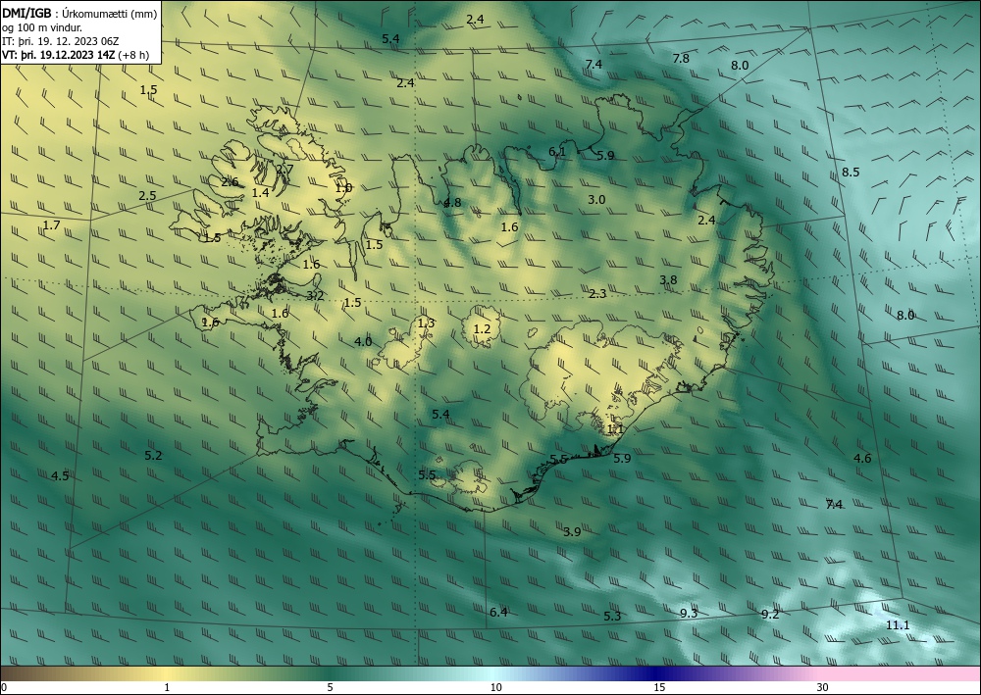Click the 4.6 value label

[862, 458]
